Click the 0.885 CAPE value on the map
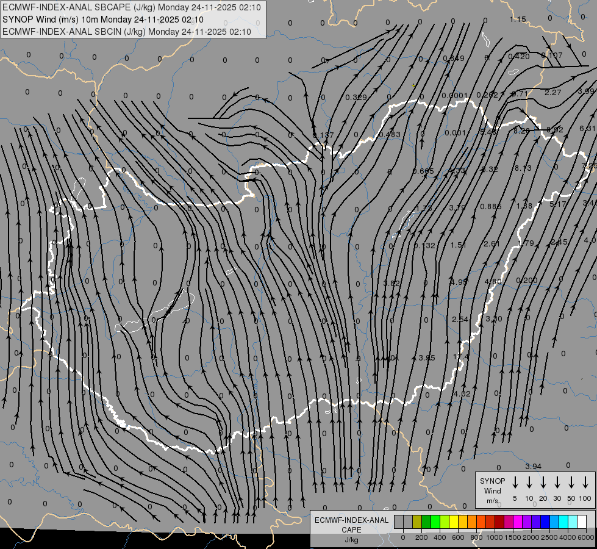The image size is (597, 549). tap(491, 207)
